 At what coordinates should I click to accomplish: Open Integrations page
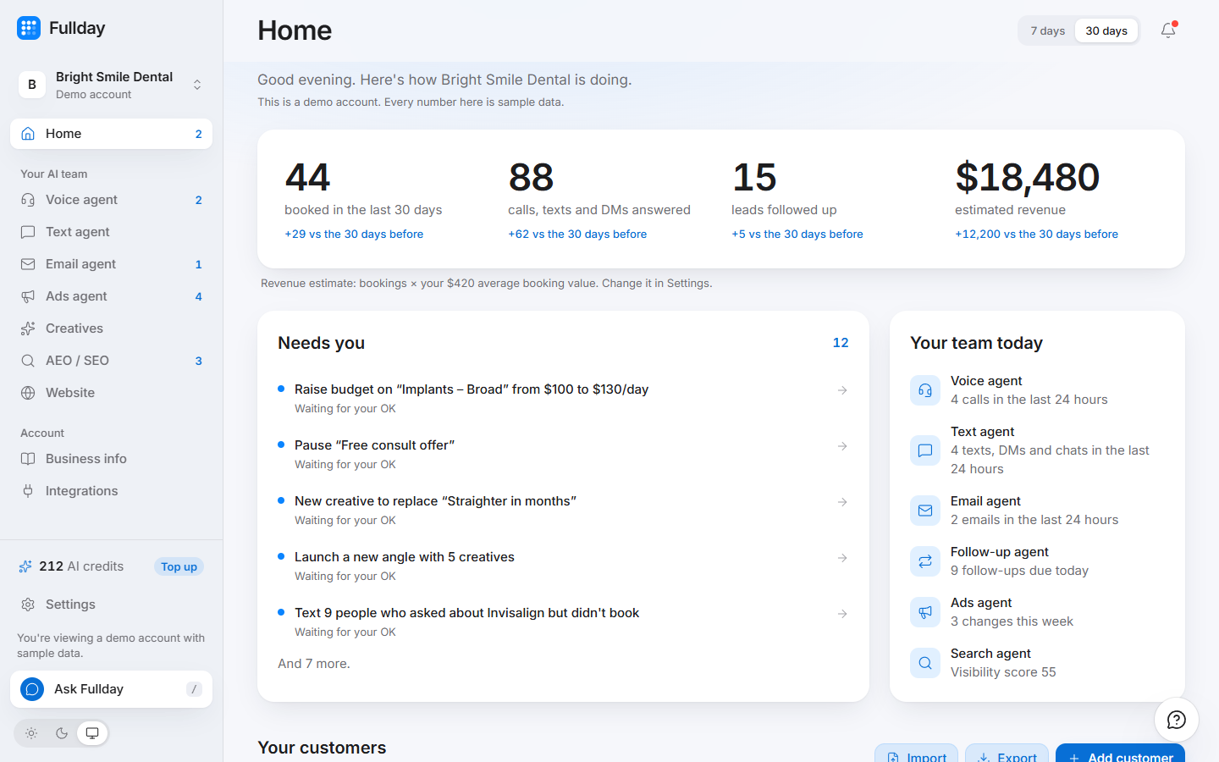click(112, 491)
